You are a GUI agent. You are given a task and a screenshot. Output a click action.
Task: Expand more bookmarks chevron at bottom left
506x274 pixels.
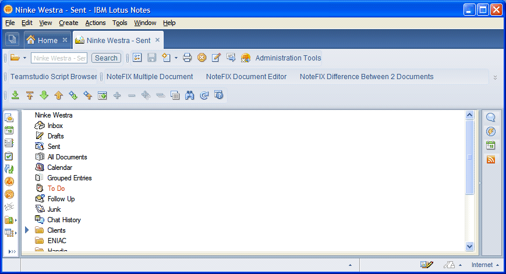click(x=12, y=251)
